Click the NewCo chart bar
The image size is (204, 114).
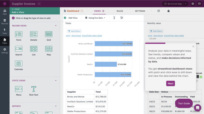(x=106, y=64)
